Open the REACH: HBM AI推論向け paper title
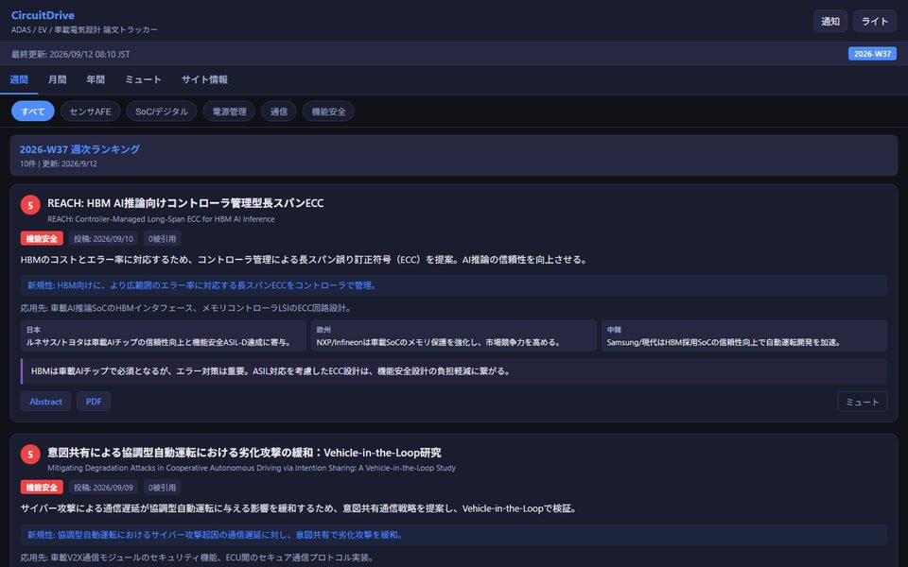This screenshot has height=567, width=908. [185, 203]
